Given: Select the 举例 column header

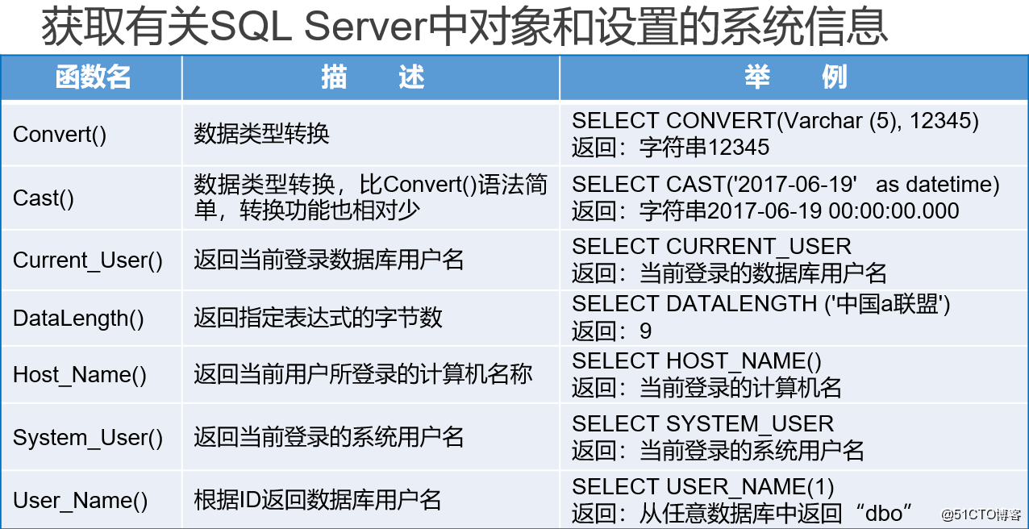Looking at the screenshot, I should (x=794, y=77).
